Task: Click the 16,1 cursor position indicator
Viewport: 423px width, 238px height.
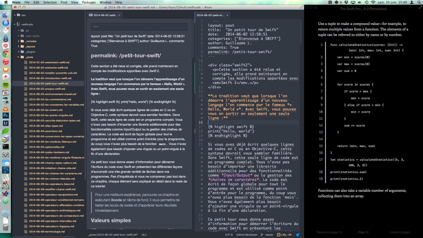Action: [x=144, y=234]
